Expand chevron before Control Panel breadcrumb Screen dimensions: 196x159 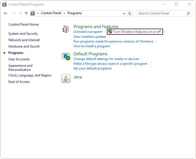click(x=38, y=13)
